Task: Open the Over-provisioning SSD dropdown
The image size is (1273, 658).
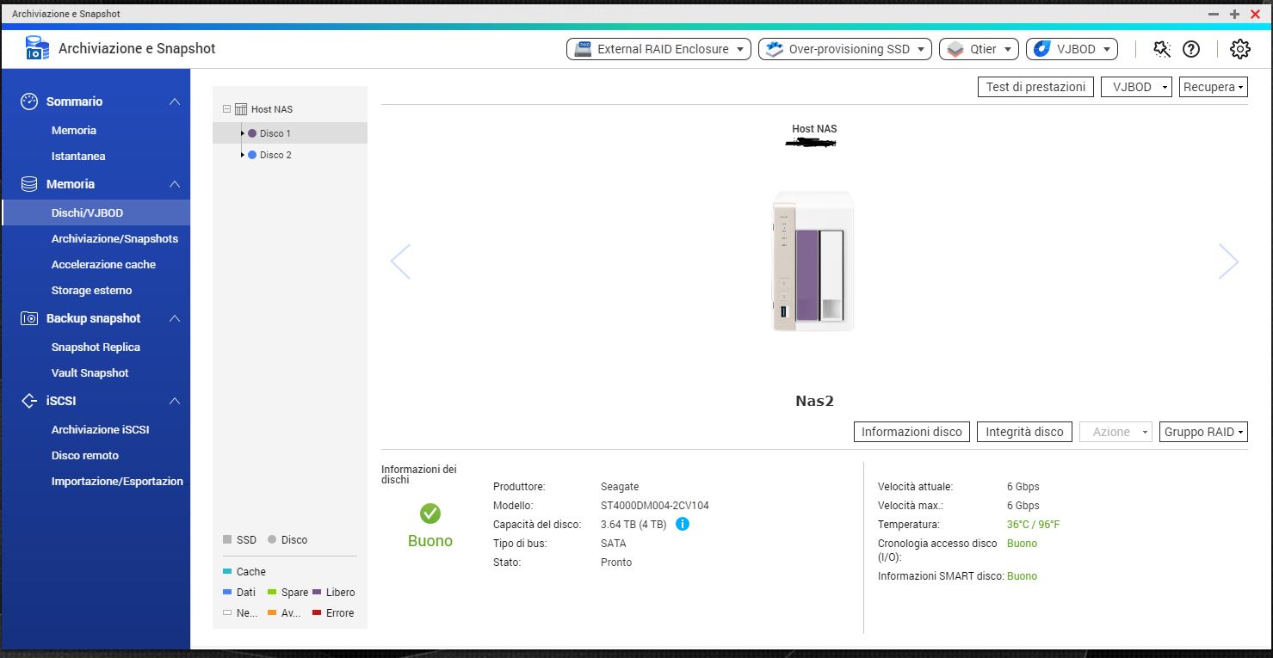Action: [844, 49]
